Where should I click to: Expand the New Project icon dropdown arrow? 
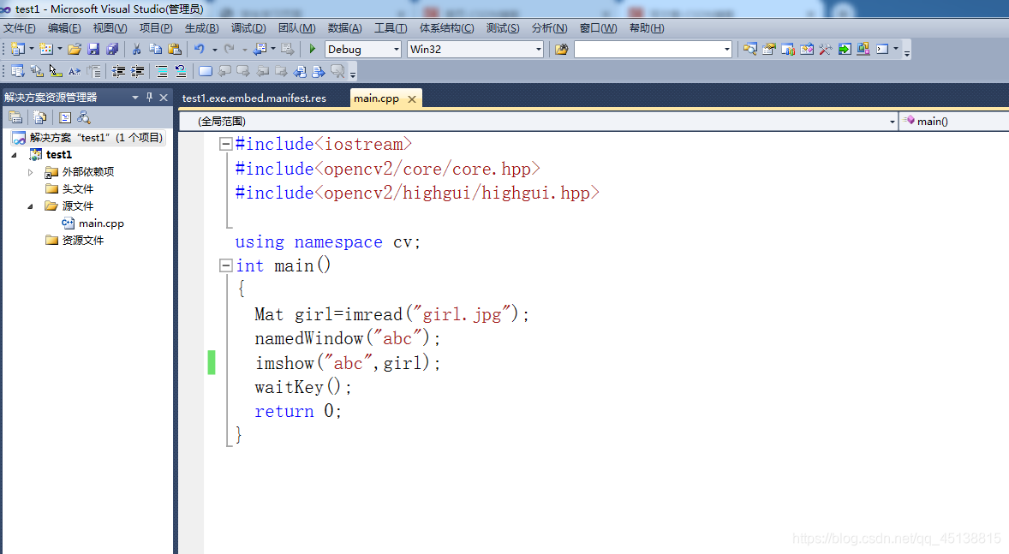32,49
